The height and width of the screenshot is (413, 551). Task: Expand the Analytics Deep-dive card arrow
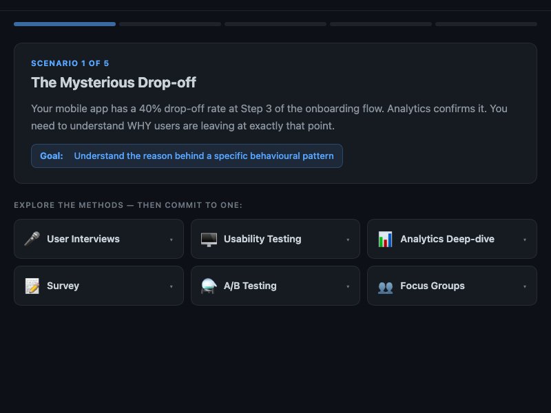524,240
